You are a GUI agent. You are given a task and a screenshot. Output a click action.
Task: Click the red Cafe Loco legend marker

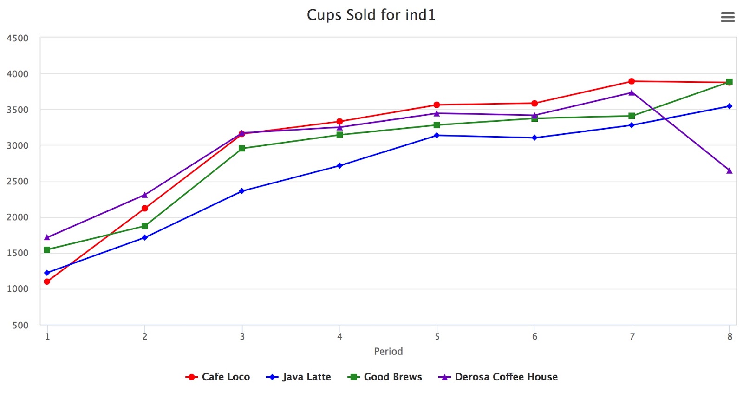pyautogui.click(x=192, y=377)
